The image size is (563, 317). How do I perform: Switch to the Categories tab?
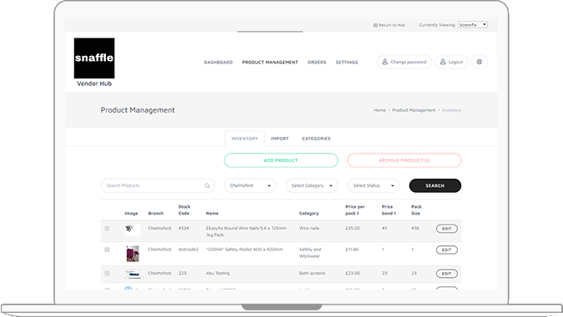click(x=316, y=138)
